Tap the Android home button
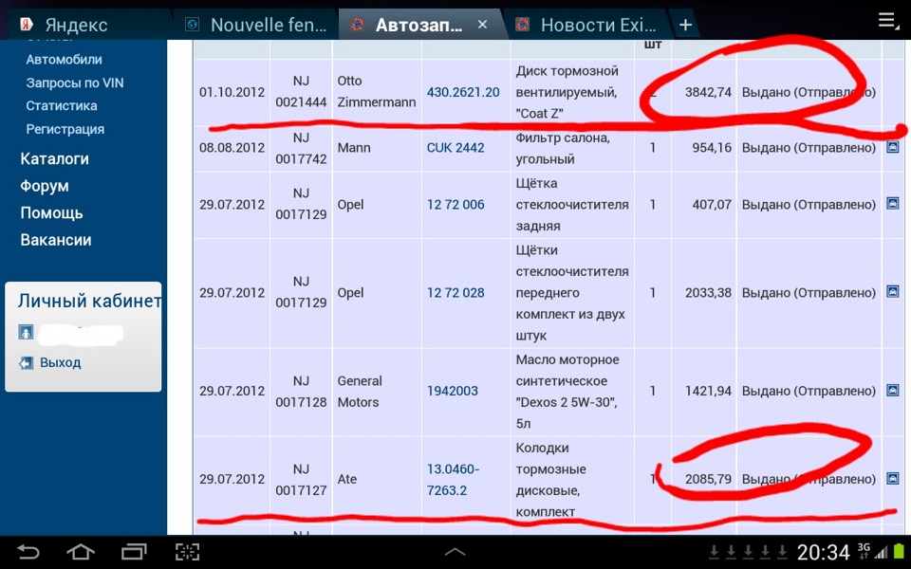This screenshot has width=911, height=569. (x=81, y=552)
